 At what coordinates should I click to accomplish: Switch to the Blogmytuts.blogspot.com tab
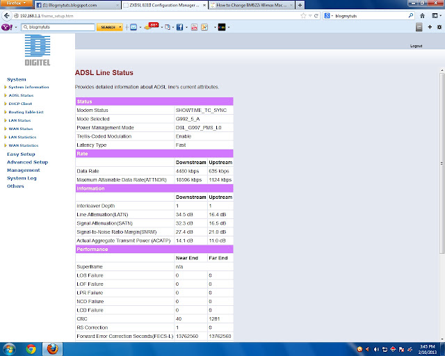click(x=77, y=5)
